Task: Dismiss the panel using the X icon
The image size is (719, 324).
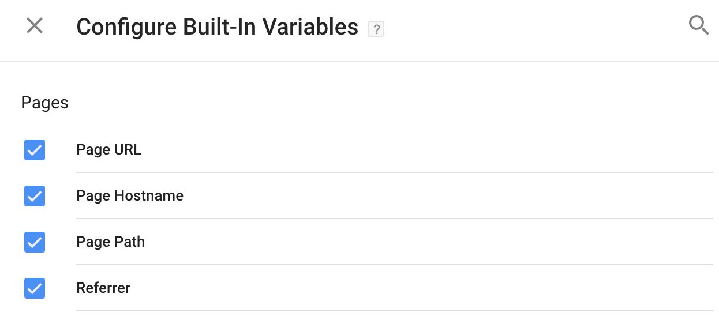Action: pyautogui.click(x=35, y=26)
